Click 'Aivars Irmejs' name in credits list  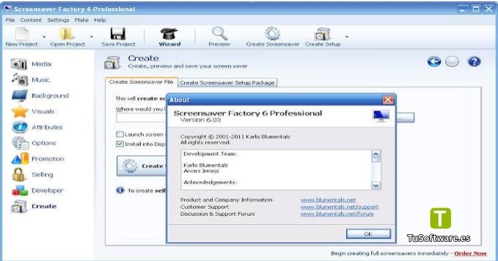tap(201, 171)
